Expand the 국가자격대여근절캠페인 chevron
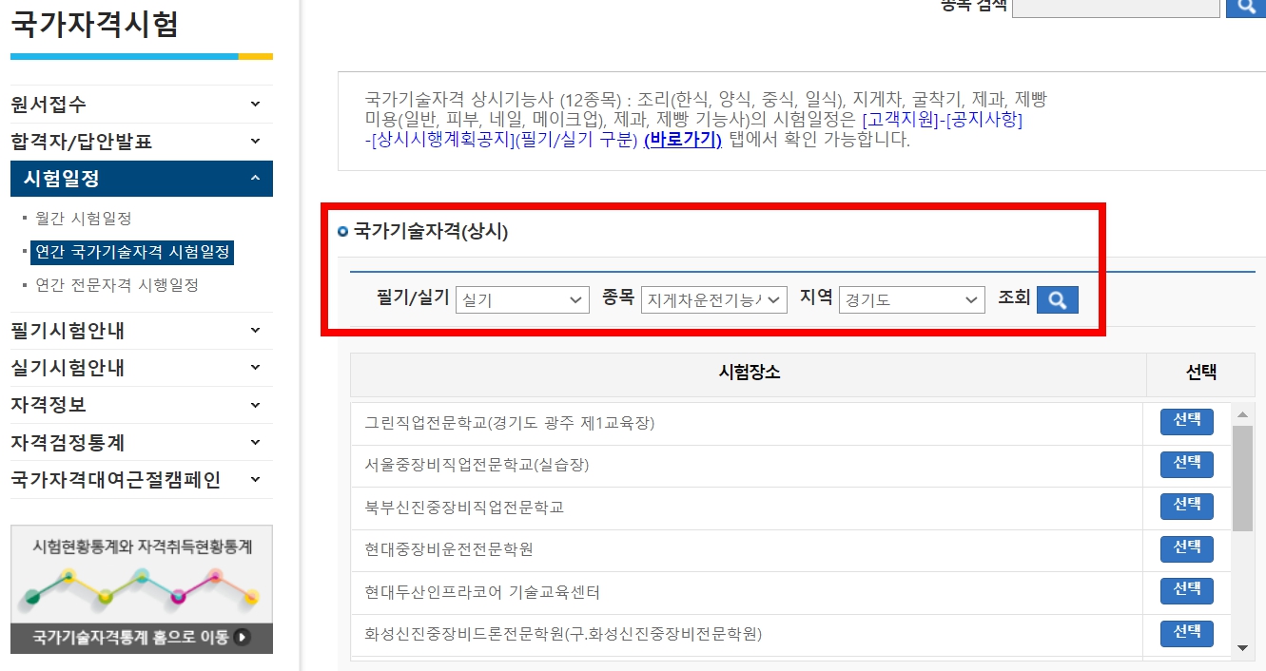Viewport: 1266px width, 671px height. coord(255,479)
